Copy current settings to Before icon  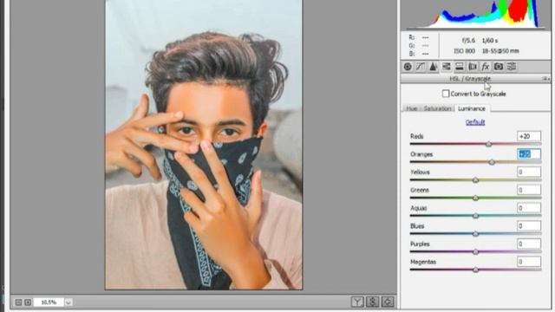pos(388,302)
